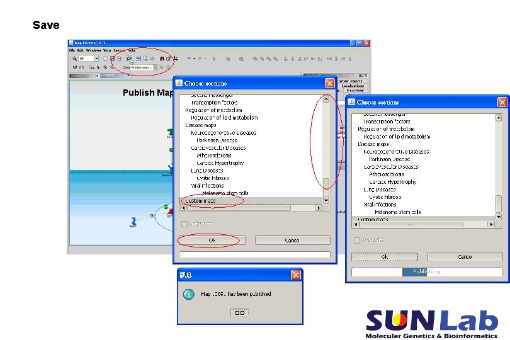The image size is (510, 340).
Task: Select Cardiovascular Diseases in front dialog
Action: pyautogui.click(x=218, y=148)
